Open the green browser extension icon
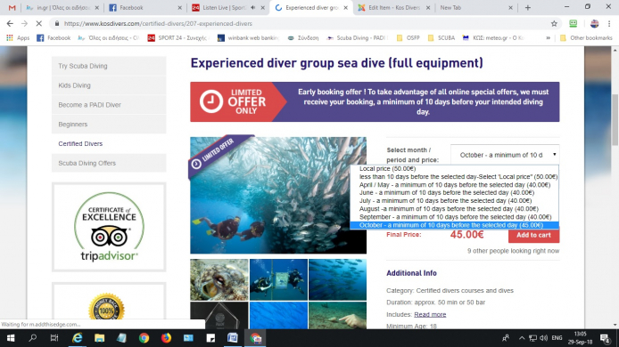The width and height of the screenshot is (619, 347). point(574,24)
